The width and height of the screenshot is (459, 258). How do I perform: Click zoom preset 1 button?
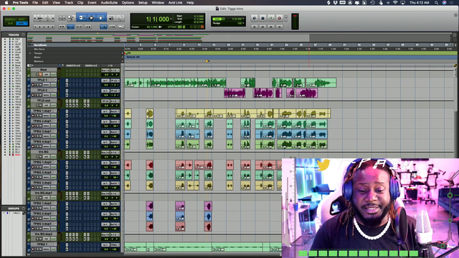(x=35, y=27)
